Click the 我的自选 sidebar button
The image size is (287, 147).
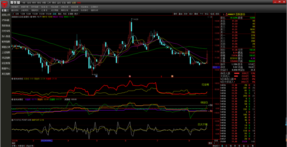click(x=6, y=26)
